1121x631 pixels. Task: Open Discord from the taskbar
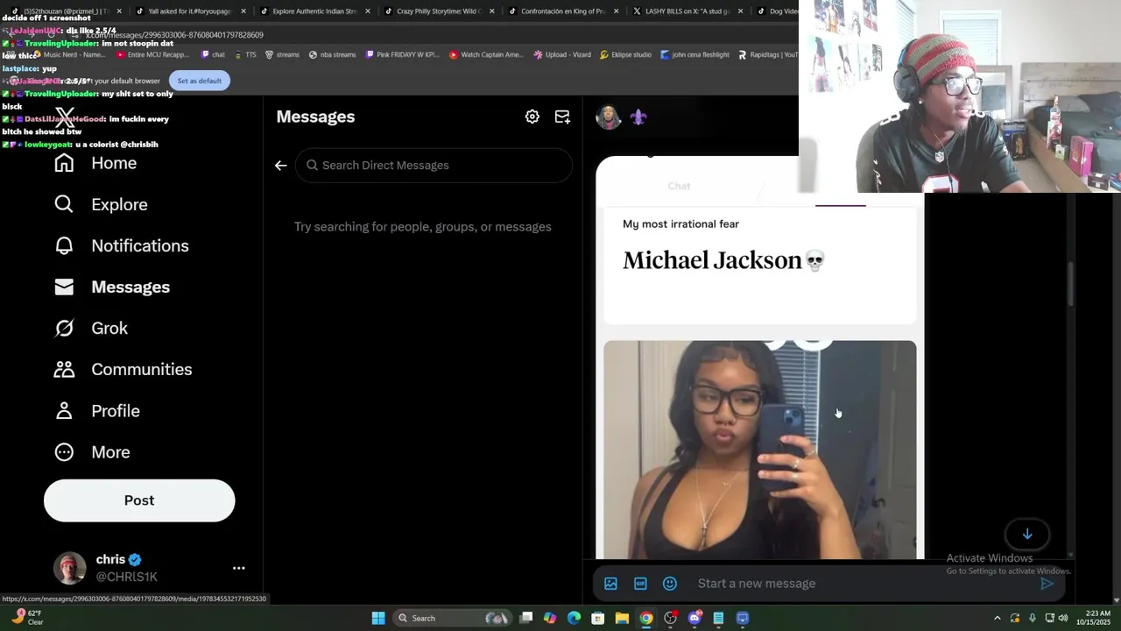pos(694,618)
